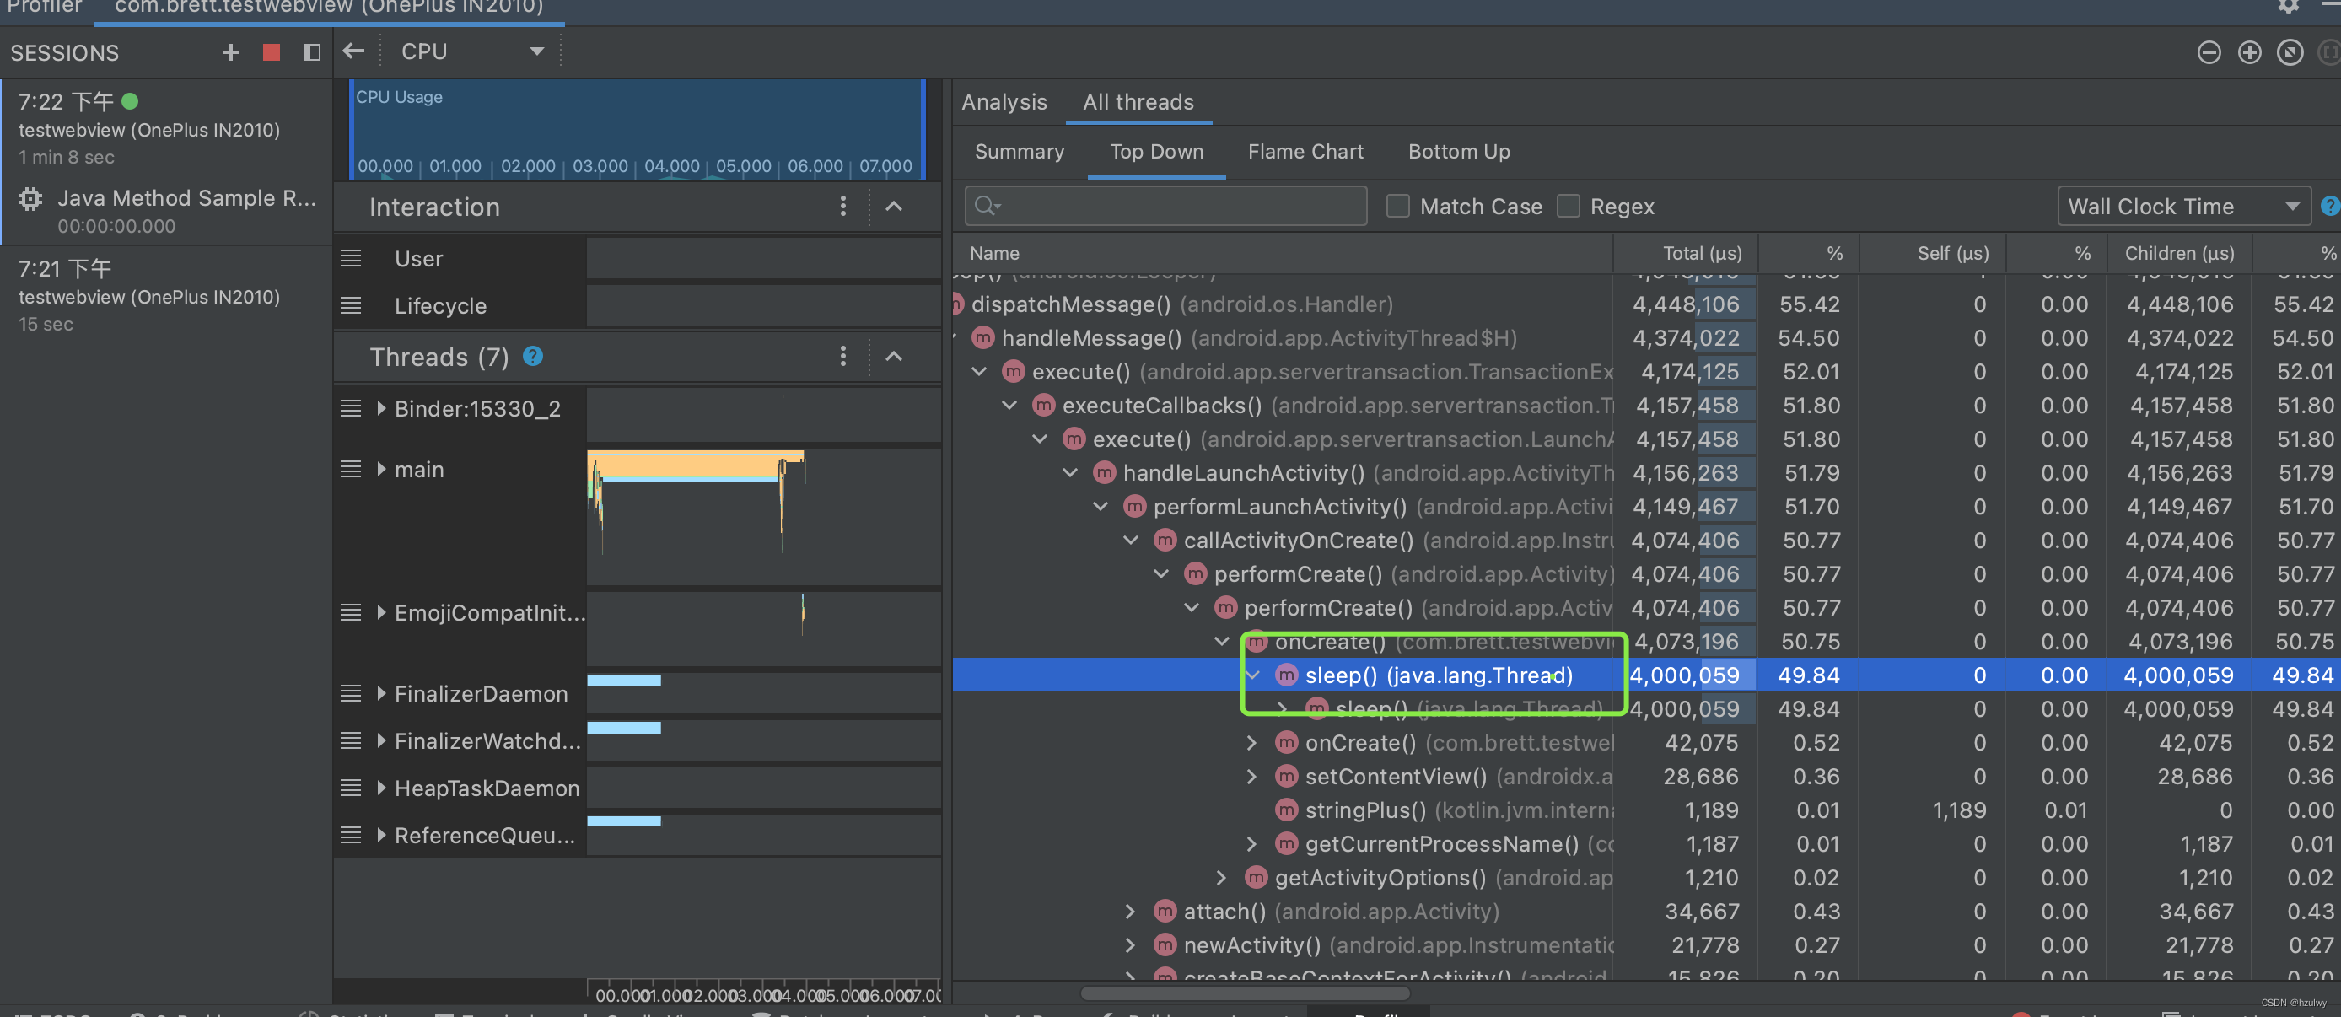Select Top Down tab
The height and width of the screenshot is (1017, 2341).
1156,152
